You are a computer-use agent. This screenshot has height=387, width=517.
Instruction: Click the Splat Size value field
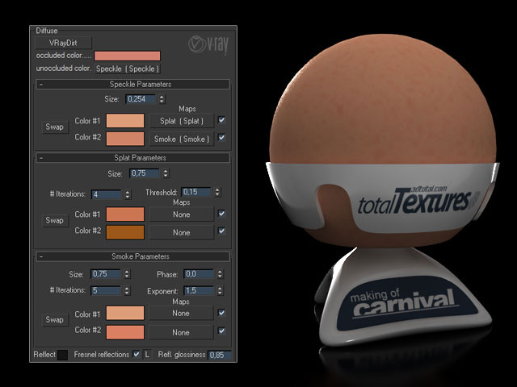(x=144, y=173)
